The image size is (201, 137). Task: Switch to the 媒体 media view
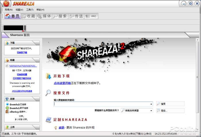coord(44,16)
